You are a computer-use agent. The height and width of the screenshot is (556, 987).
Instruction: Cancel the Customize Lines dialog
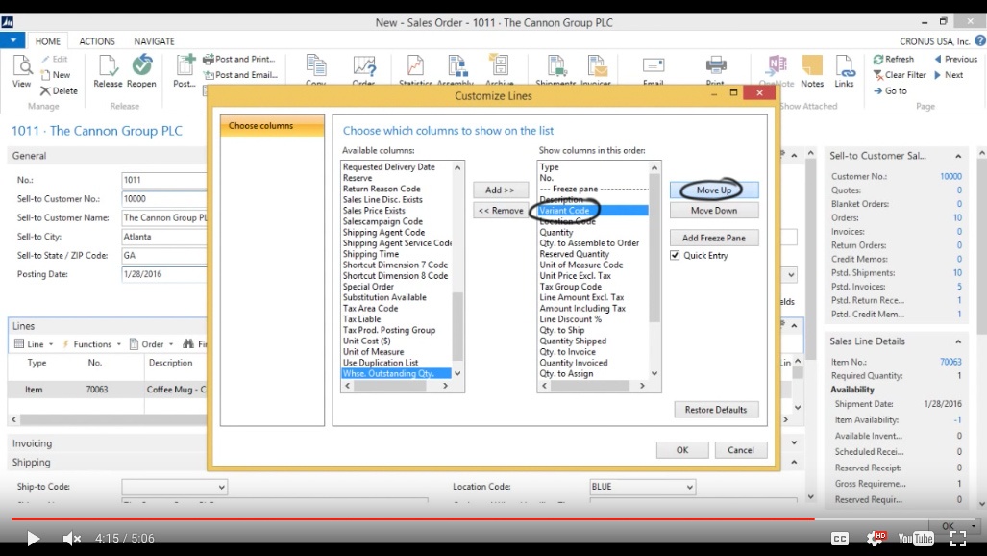(x=740, y=449)
